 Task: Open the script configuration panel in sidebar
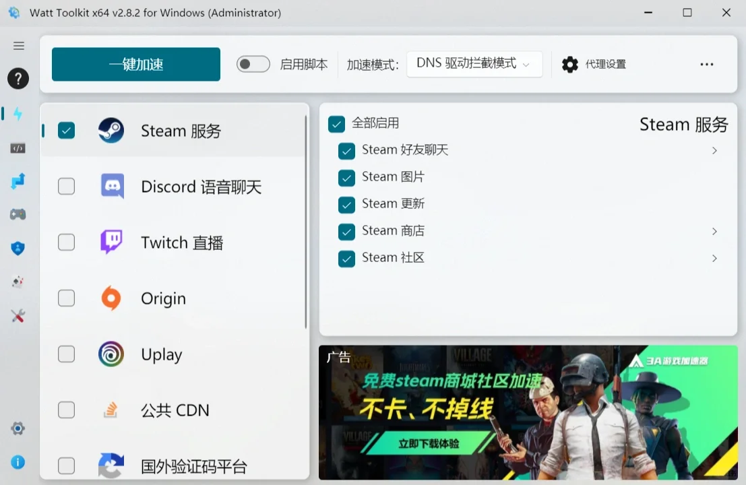(18, 148)
